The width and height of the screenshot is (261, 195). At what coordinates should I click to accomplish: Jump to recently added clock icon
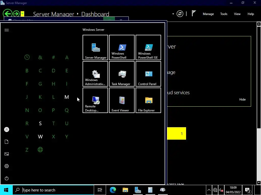point(27,57)
